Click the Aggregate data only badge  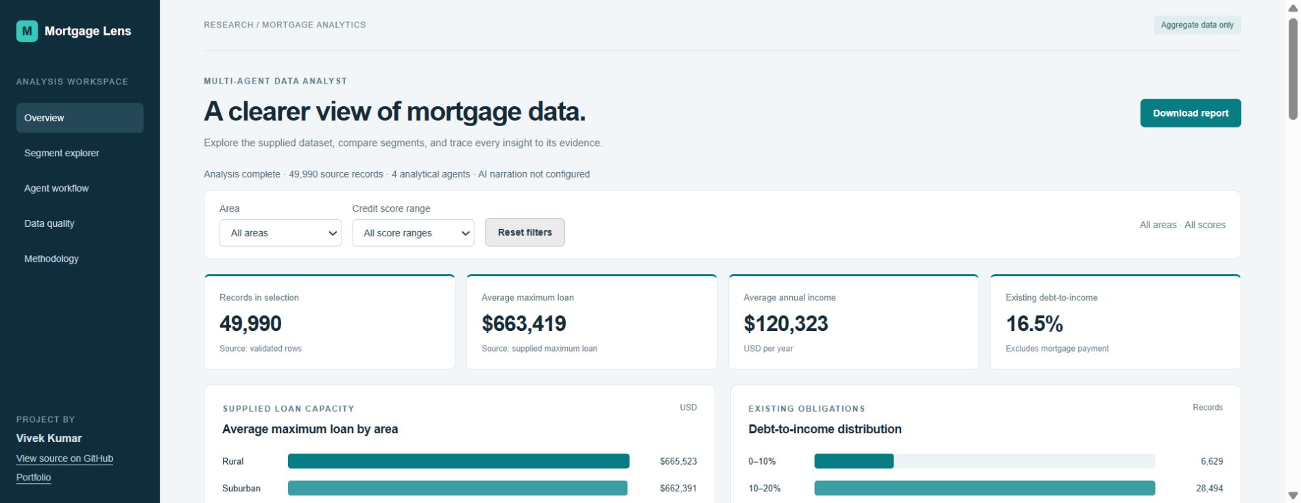coord(1197,25)
